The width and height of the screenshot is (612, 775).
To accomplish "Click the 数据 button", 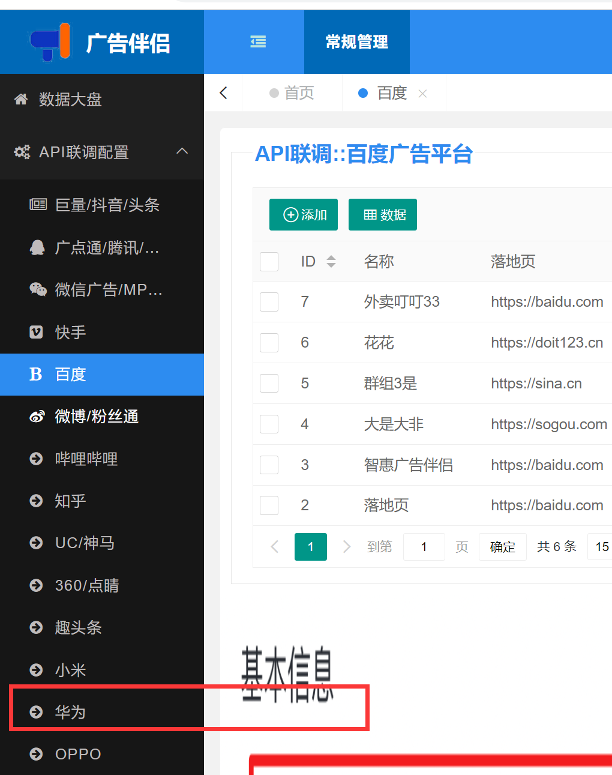I will click(383, 214).
